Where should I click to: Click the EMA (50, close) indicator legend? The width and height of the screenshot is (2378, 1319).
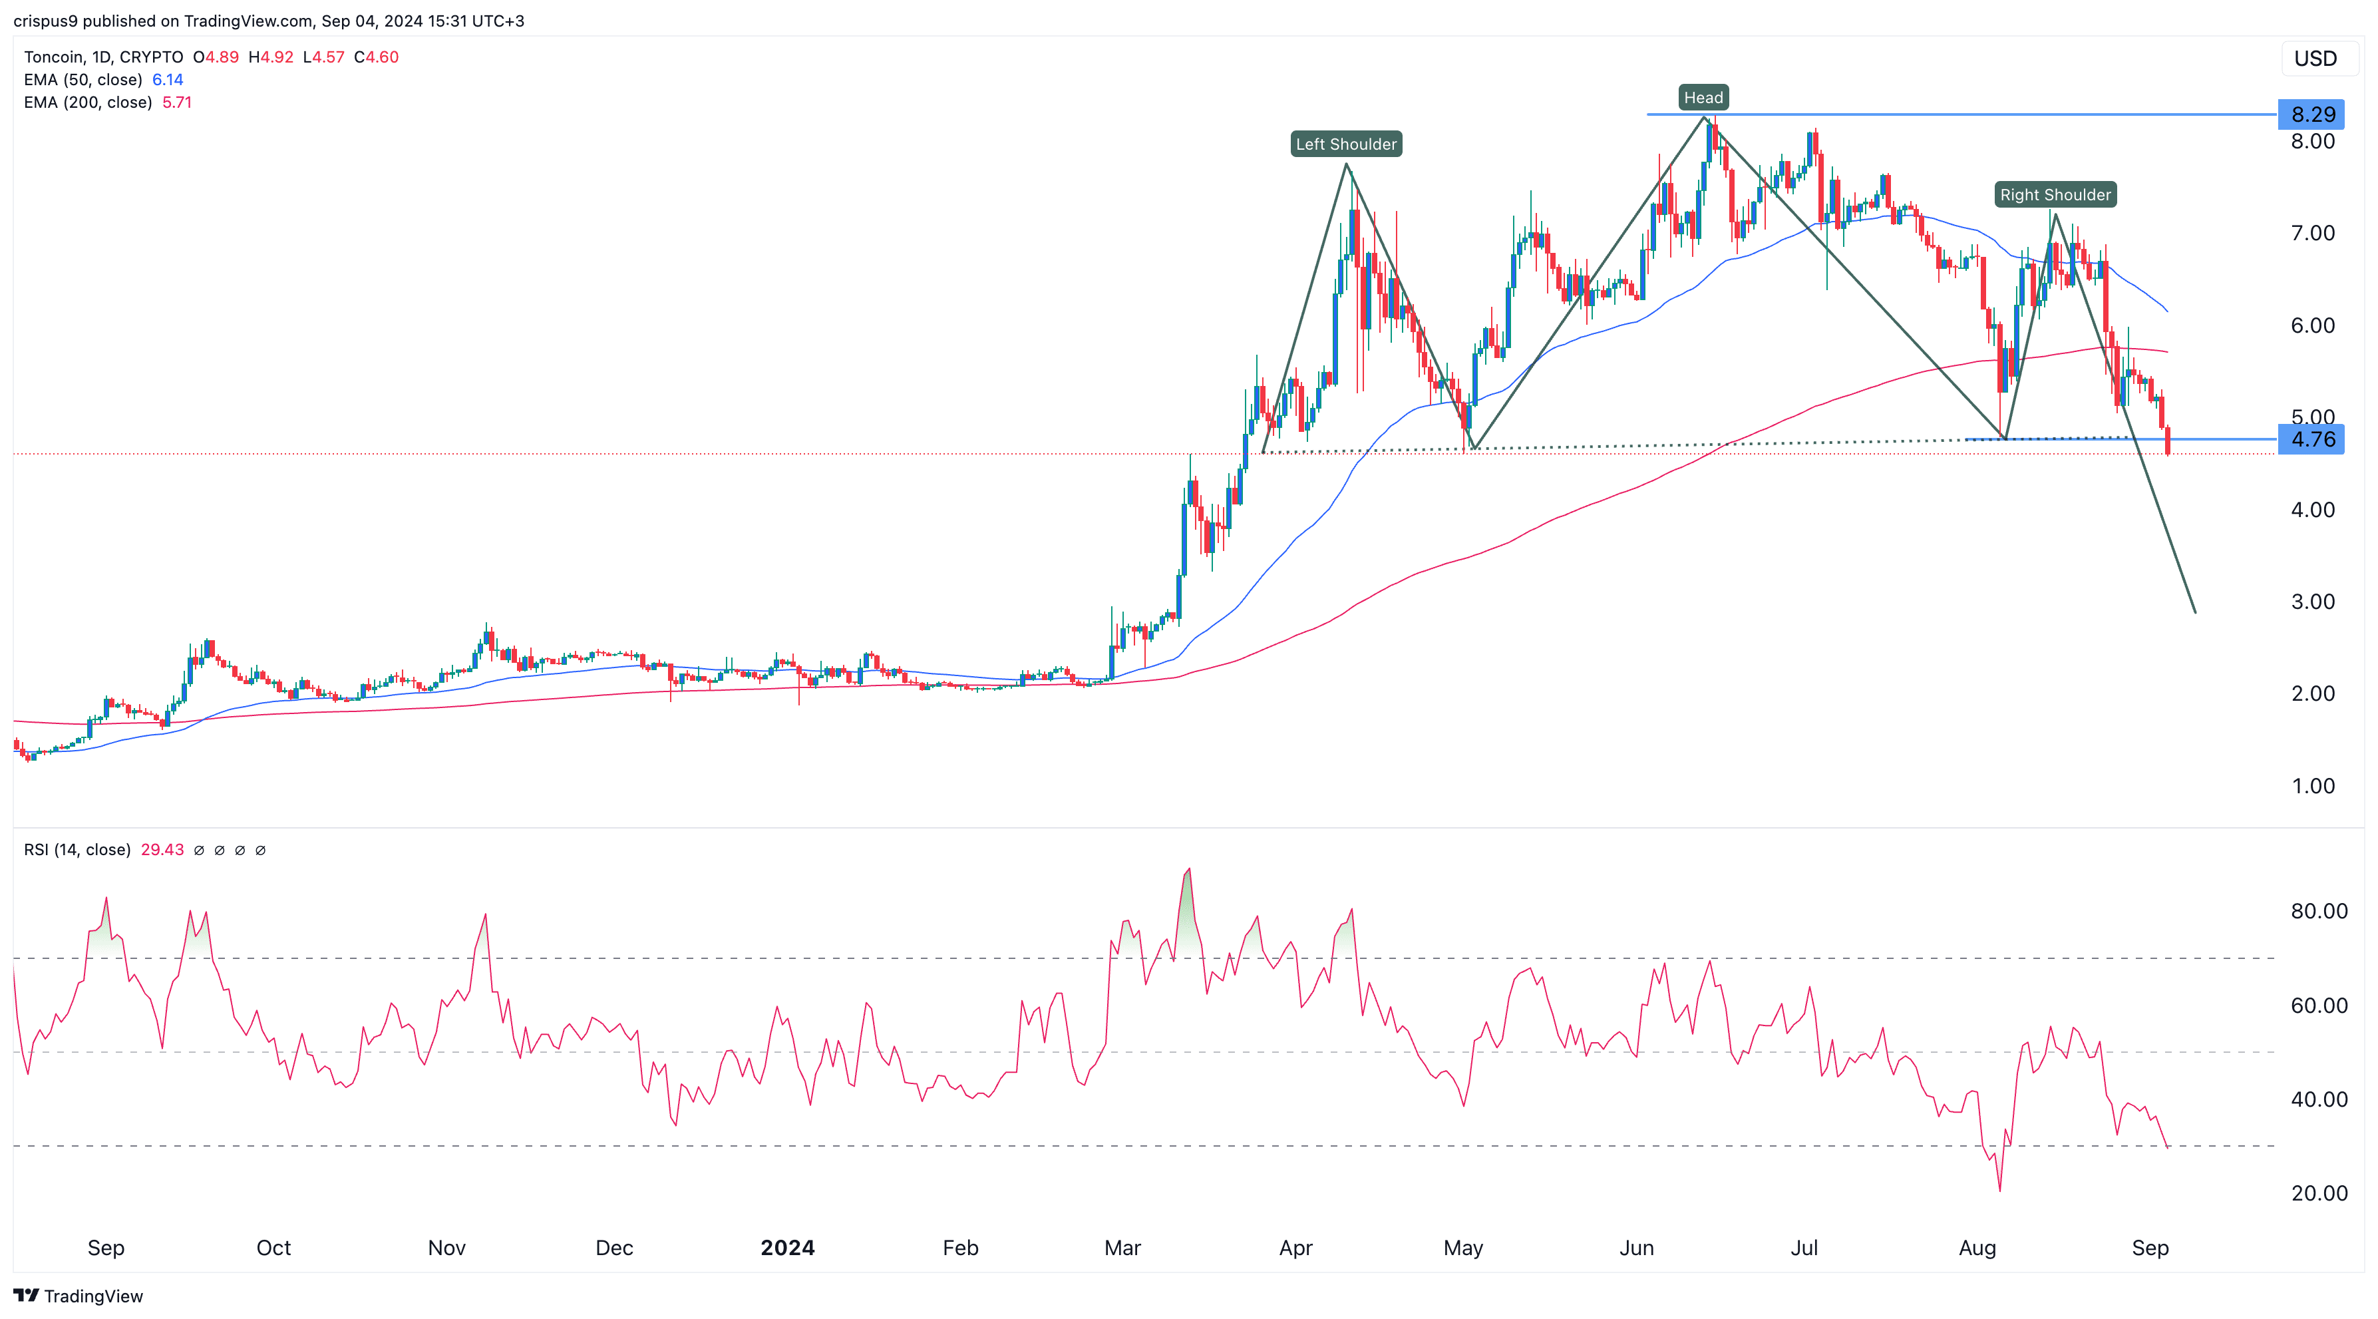coord(83,79)
